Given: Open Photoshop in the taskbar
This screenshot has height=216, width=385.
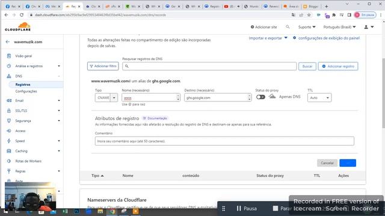Looking at the screenshot, I should coord(77,211).
